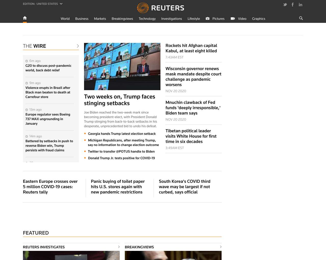Image resolution: width=326 pixels, height=260 pixels.
Task: Open Violence erupts in Brazil wire story
Action: pos(48,92)
